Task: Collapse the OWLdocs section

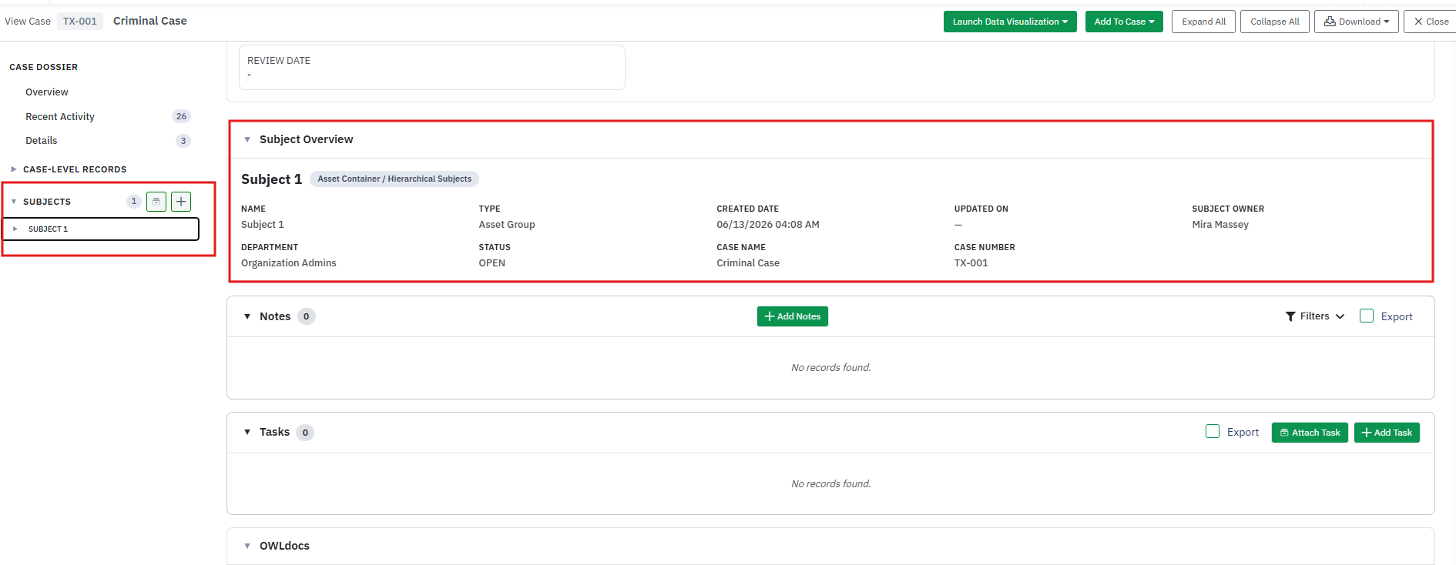Action: coord(247,546)
